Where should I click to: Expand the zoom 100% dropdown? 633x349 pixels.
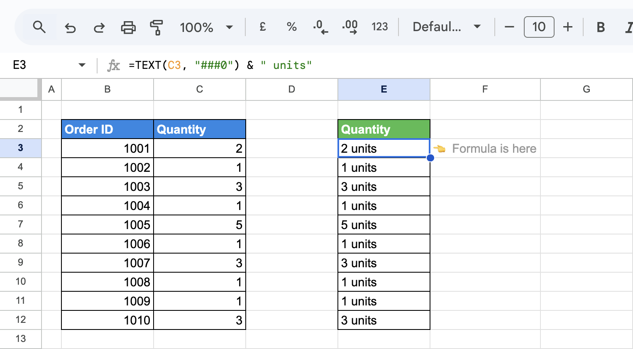click(x=206, y=27)
